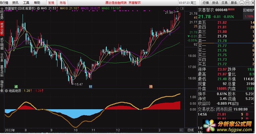Select the 基本资料 sidebar tab
The height and width of the screenshot is (134, 256).
pos(2,71)
